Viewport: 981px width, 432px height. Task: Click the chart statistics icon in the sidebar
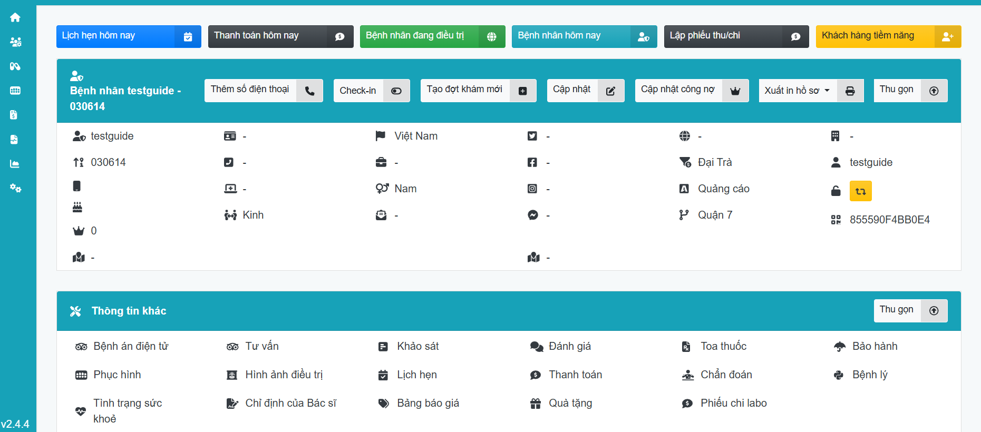point(15,164)
